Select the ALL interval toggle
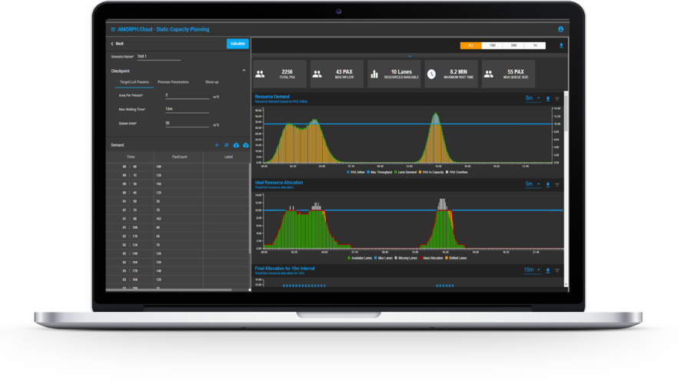678x384 pixels. click(x=471, y=45)
